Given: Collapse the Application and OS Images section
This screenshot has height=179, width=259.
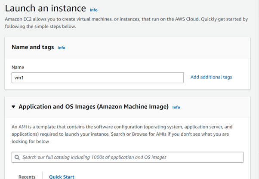Looking at the screenshot, I should pos(13,107).
